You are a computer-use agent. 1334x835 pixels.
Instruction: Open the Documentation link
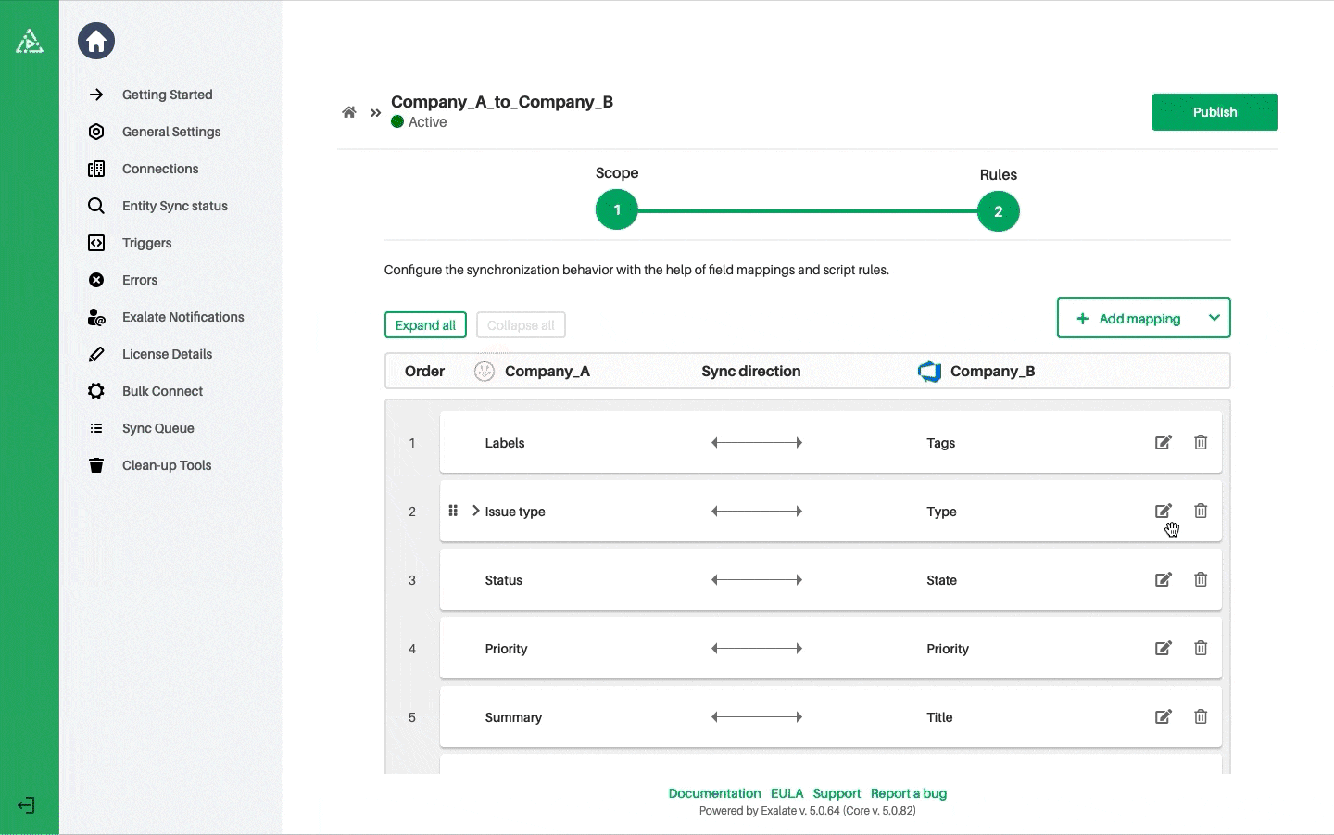tap(714, 793)
